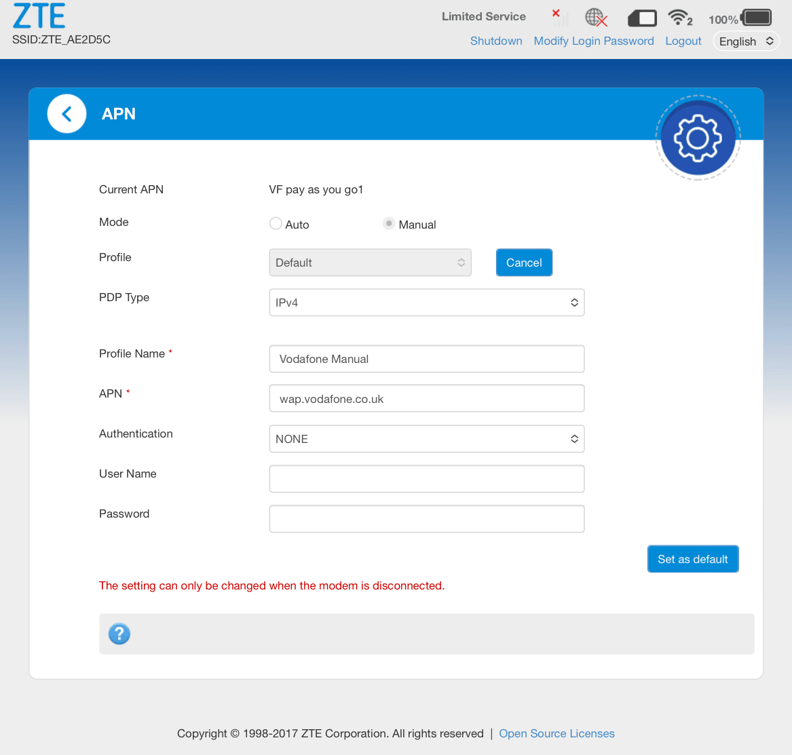
Task: Click the Password input field
Action: 427,519
